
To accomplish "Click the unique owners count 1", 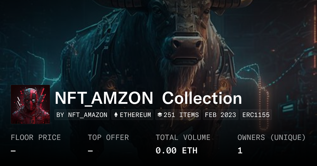I will (x=240, y=151).
